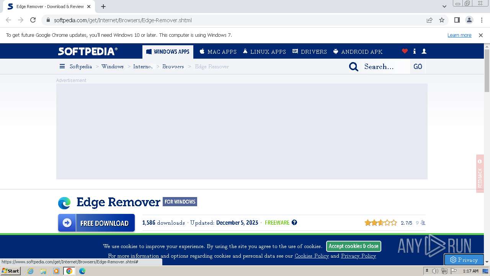Screen dimensions: 490x276
Task: Open the Drivers section
Action: coord(309,52)
